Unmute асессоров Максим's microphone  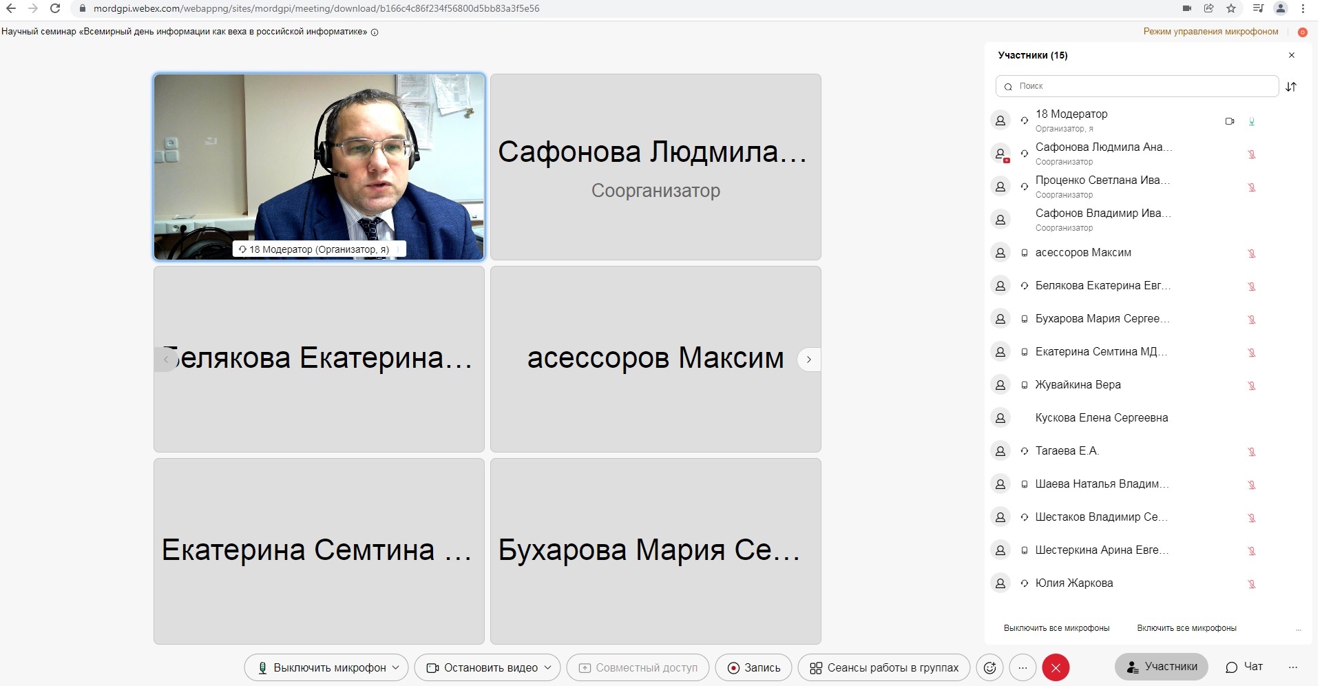1252,253
